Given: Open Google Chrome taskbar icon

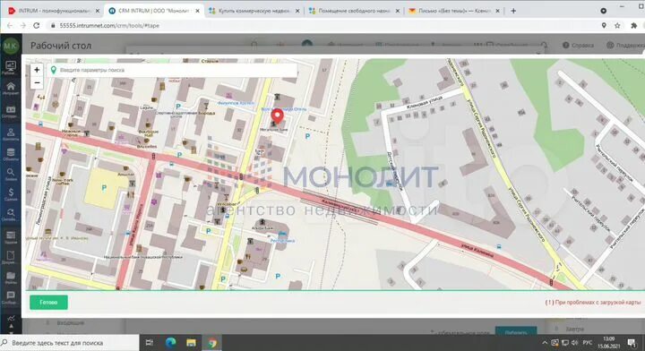Looking at the screenshot, I should pyautogui.click(x=212, y=343).
